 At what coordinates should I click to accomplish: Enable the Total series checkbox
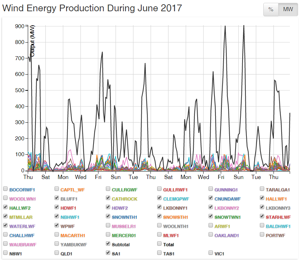click(160, 244)
